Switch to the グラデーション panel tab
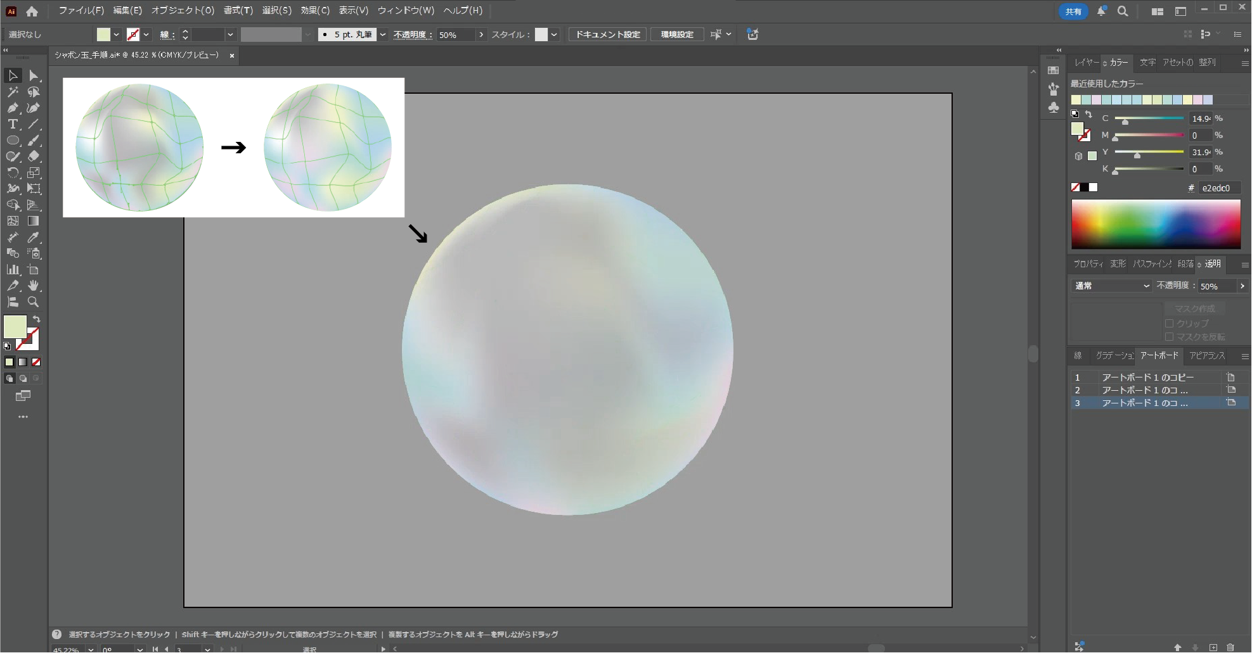 tap(1114, 356)
